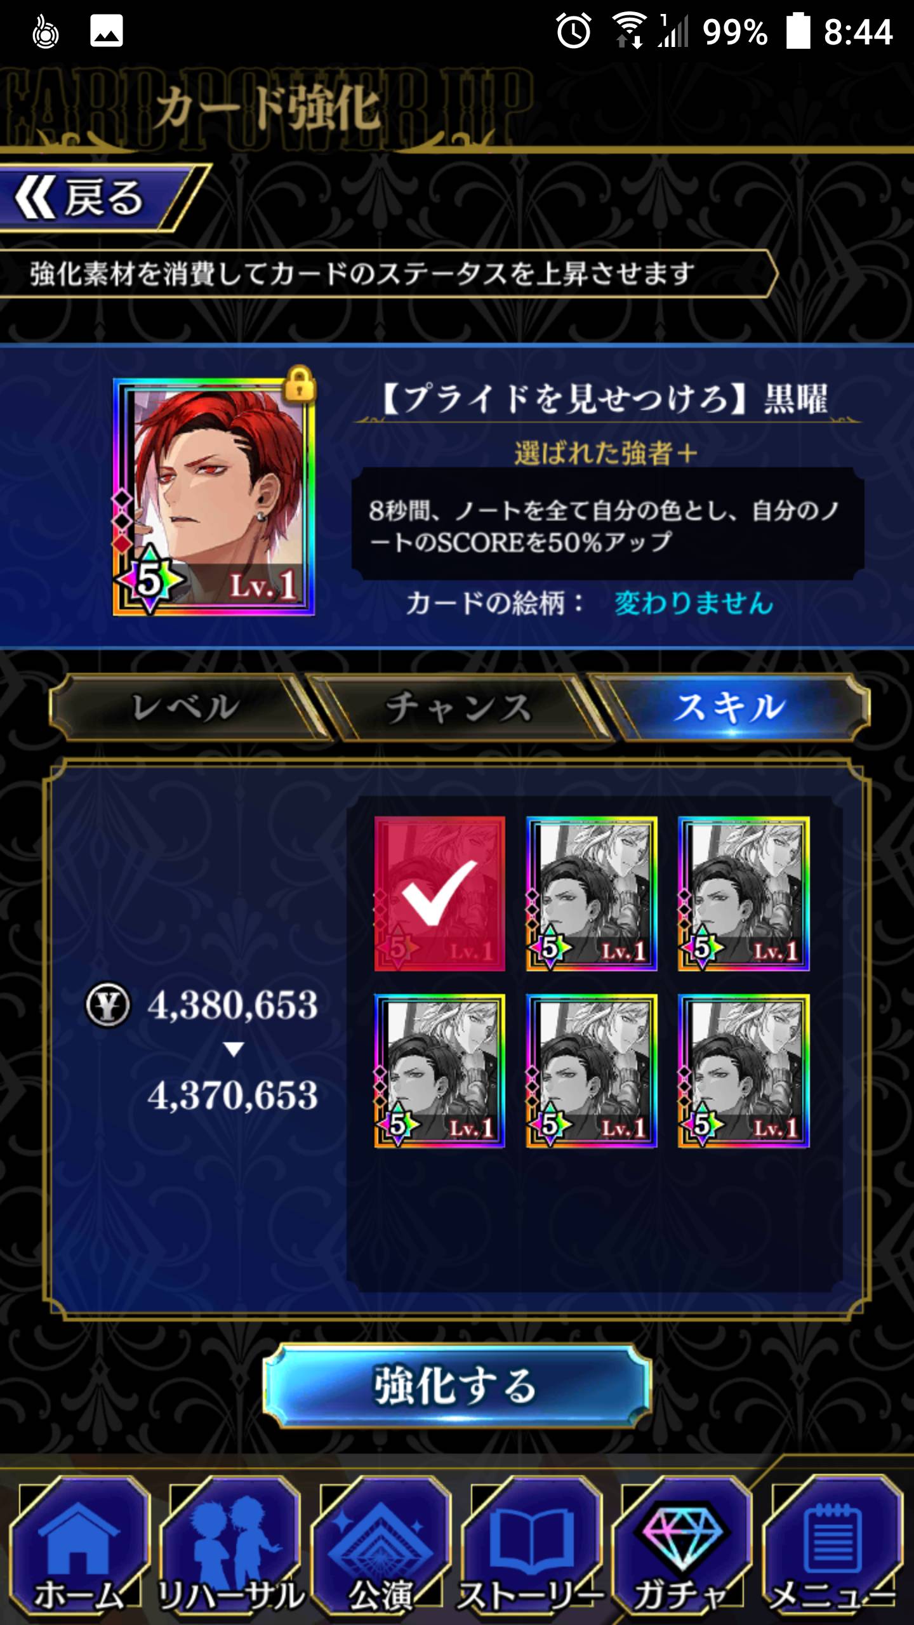Screen dimensions: 914x1625
Task: Open the ストーリー story book icon
Action: pos(531,1549)
